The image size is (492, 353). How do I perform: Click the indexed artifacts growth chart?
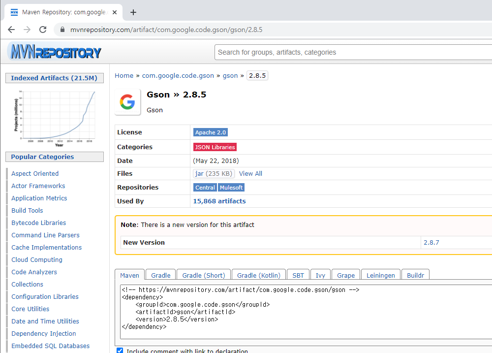55,118
